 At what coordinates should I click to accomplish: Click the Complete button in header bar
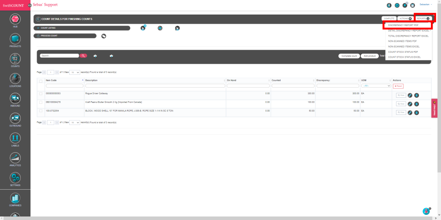tap(389, 18)
